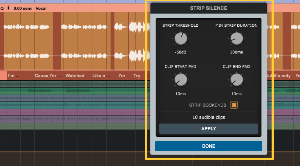
Task: Click the Clip Start Pad label
Action: 181,67
